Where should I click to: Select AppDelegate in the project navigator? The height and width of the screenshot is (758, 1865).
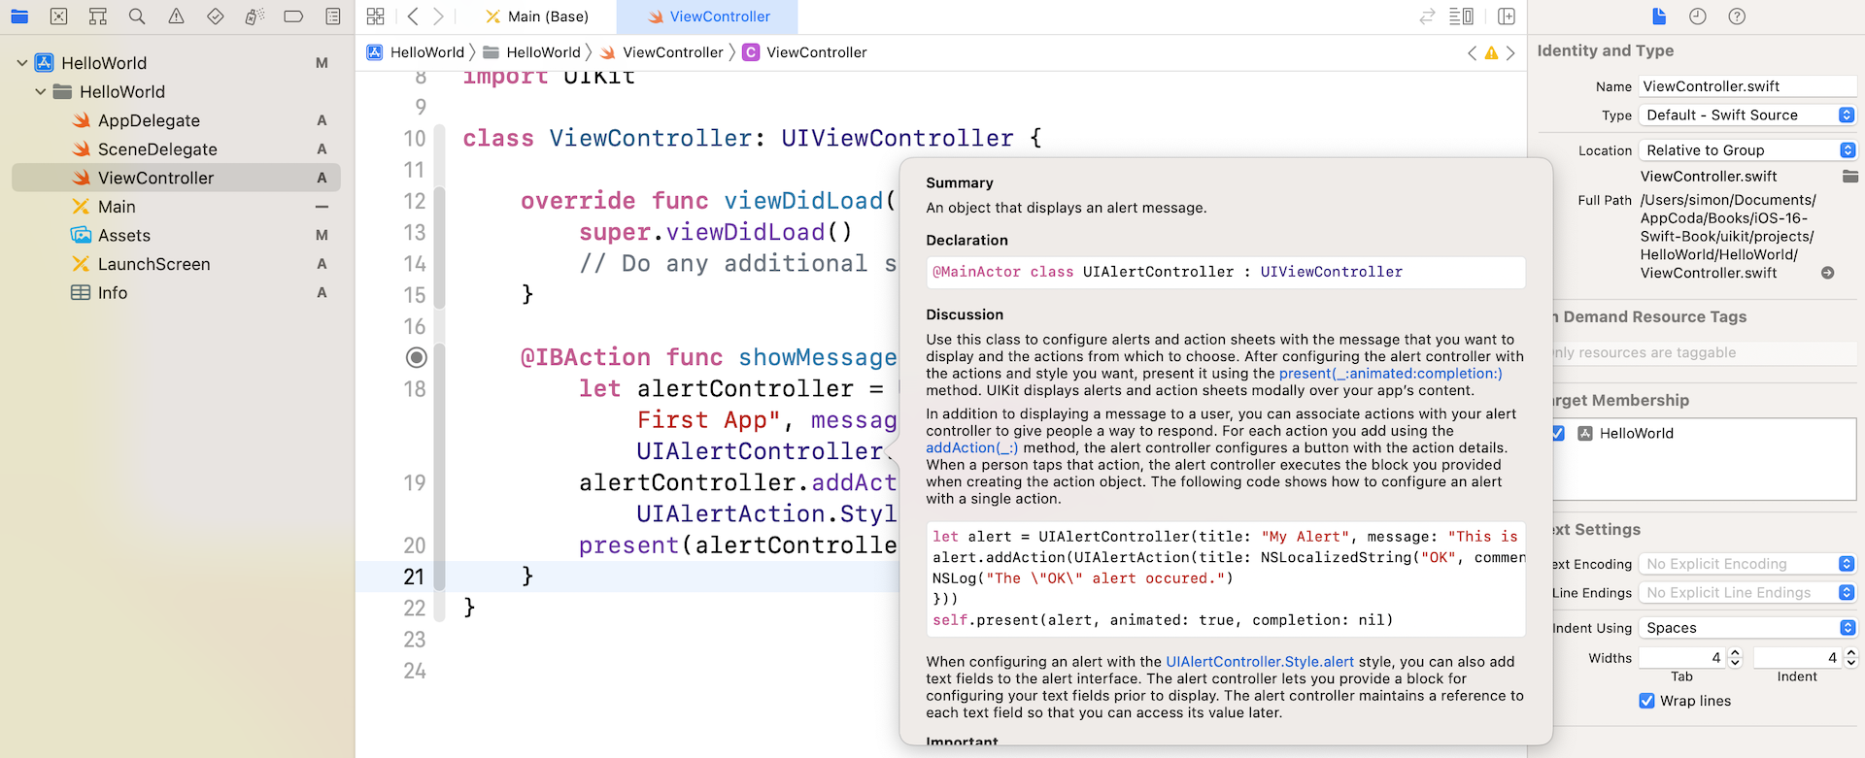[x=149, y=120]
